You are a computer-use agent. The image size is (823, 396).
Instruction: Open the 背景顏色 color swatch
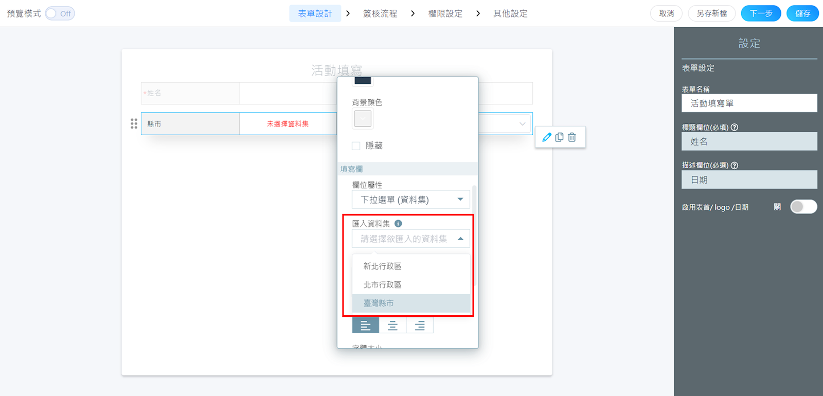[x=363, y=119]
